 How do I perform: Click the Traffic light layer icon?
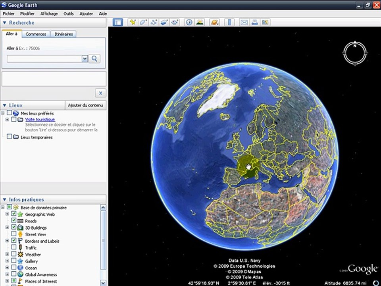tap(20, 247)
